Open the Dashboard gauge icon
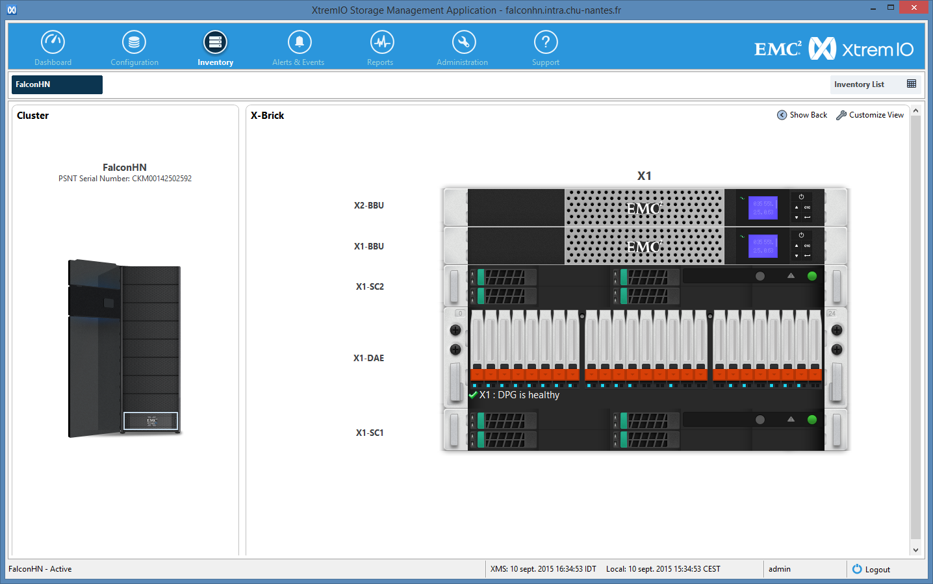The height and width of the screenshot is (584, 933). [x=53, y=43]
